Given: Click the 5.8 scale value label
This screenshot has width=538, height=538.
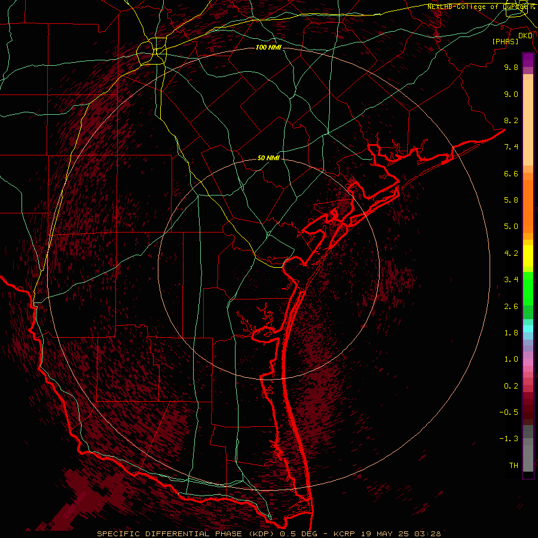Looking at the screenshot, I should (511, 200).
